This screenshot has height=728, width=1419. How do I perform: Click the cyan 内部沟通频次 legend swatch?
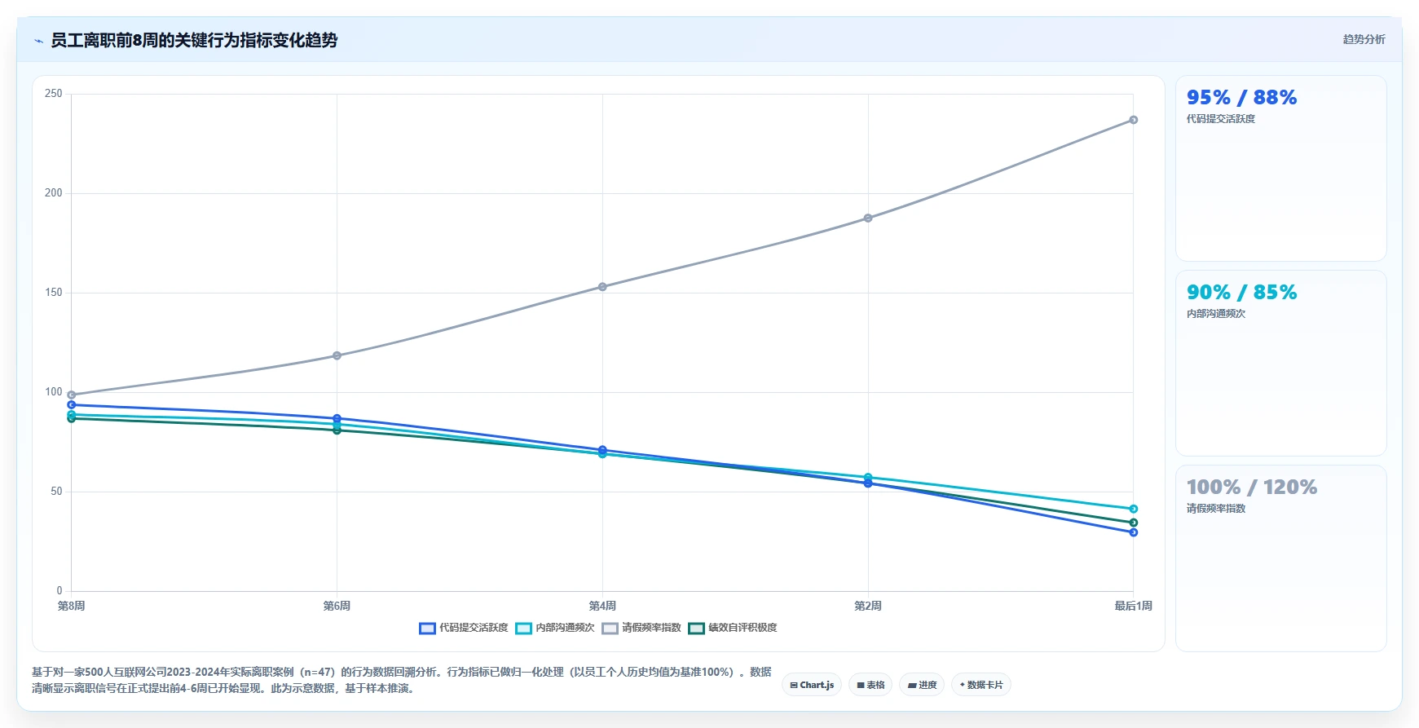click(523, 628)
